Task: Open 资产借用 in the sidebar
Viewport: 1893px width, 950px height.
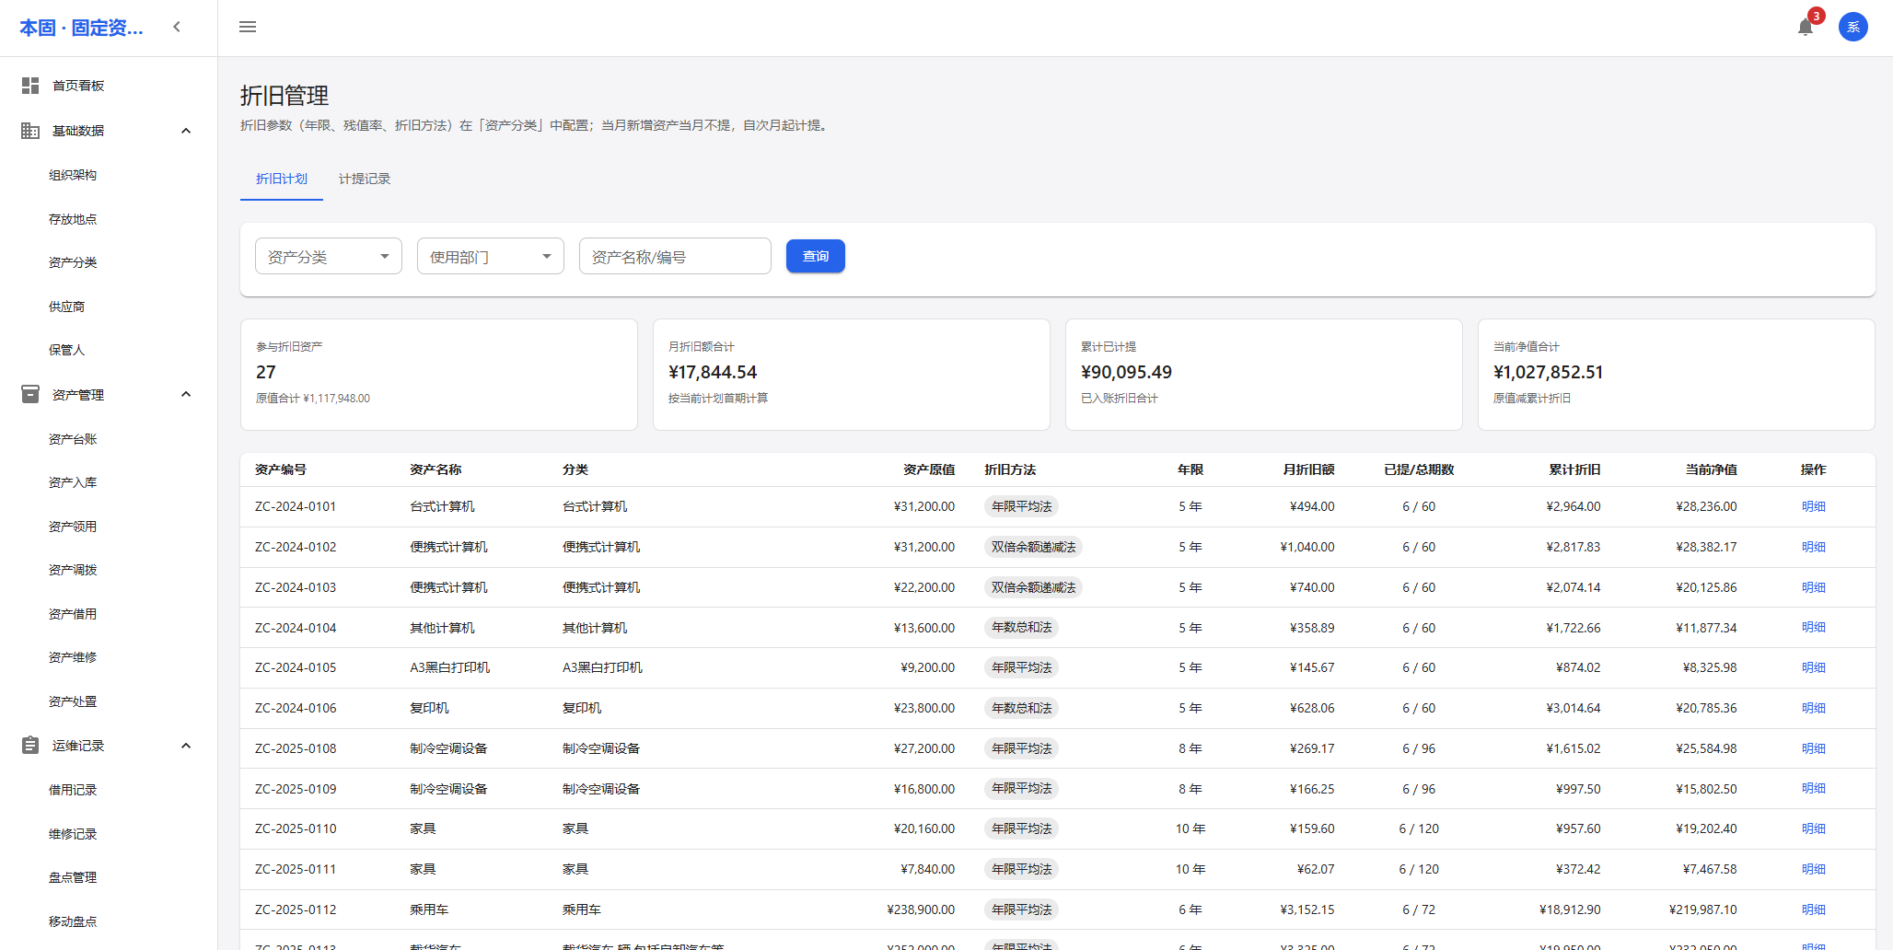Action: coord(73,614)
